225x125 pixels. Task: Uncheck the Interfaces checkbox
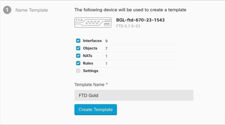(x=78, y=41)
